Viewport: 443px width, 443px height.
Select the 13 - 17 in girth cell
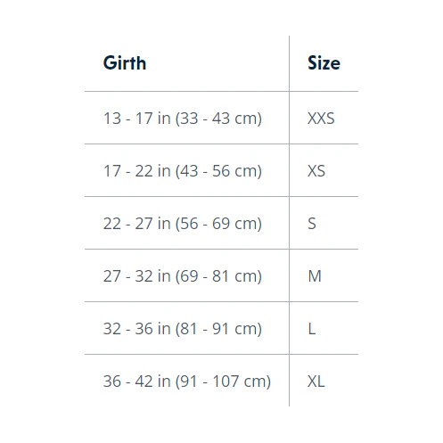187,118
